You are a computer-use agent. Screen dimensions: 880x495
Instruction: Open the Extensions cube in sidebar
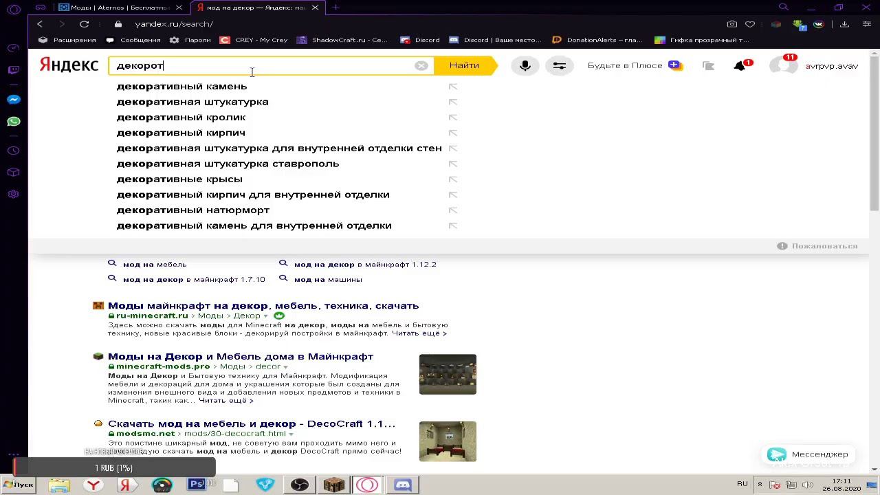[13, 173]
